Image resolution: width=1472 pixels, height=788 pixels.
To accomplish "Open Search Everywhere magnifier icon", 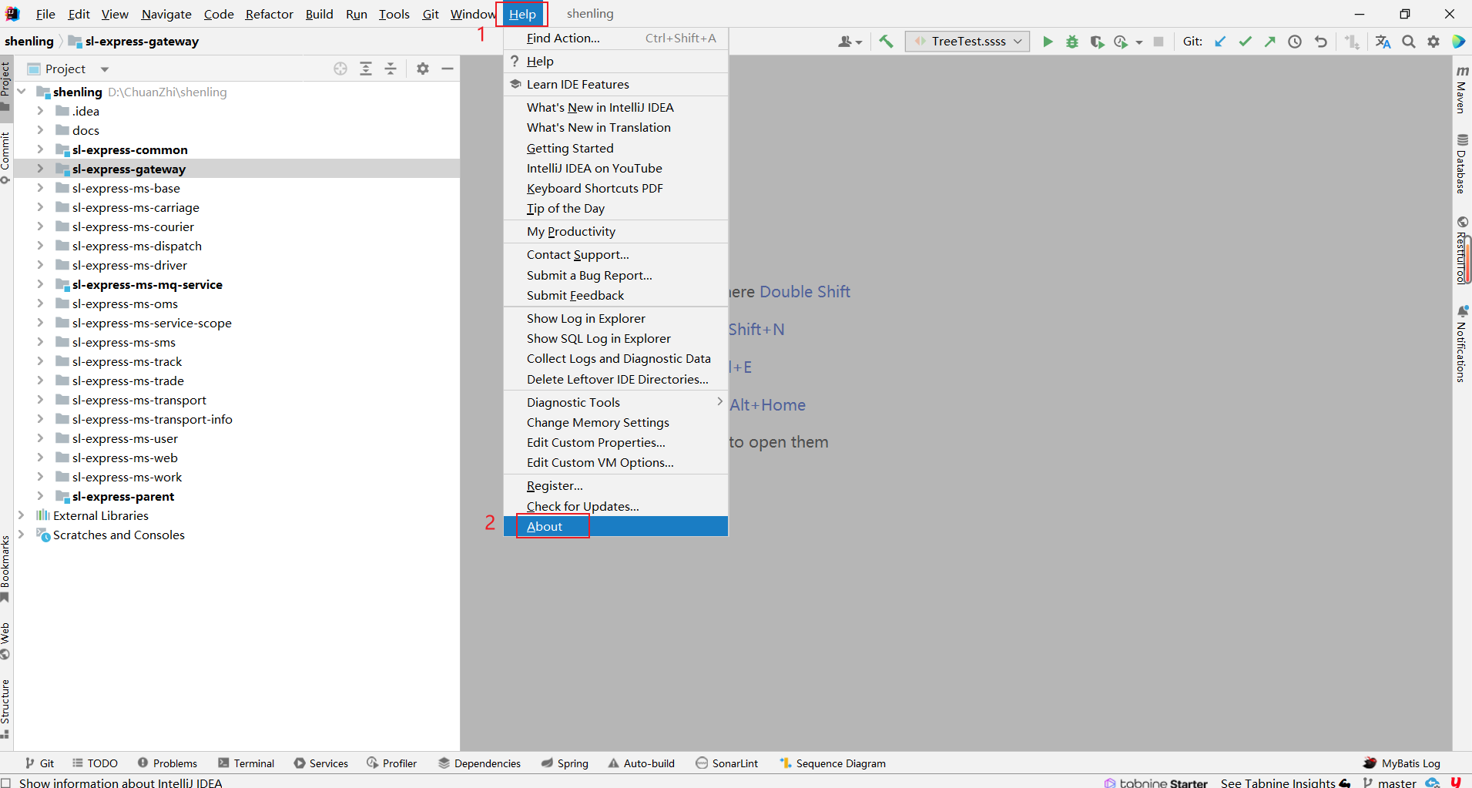I will (x=1409, y=42).
